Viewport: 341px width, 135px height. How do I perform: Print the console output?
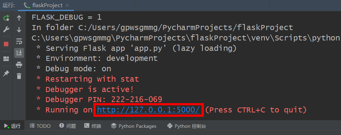19,64
